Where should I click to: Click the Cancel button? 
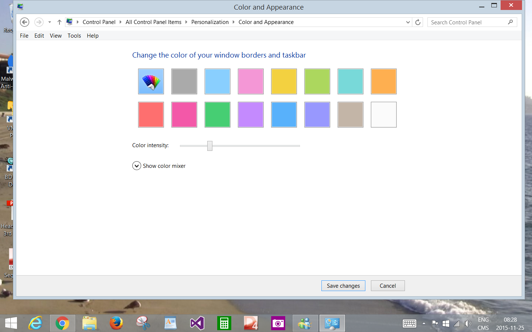388,286
